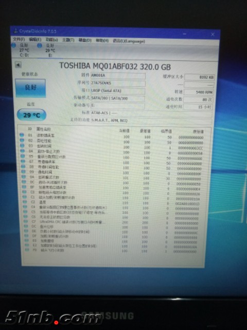Open the 帮助(H) menu
The width and height of the screenshot is (247, 330).
tap(102, 40)
